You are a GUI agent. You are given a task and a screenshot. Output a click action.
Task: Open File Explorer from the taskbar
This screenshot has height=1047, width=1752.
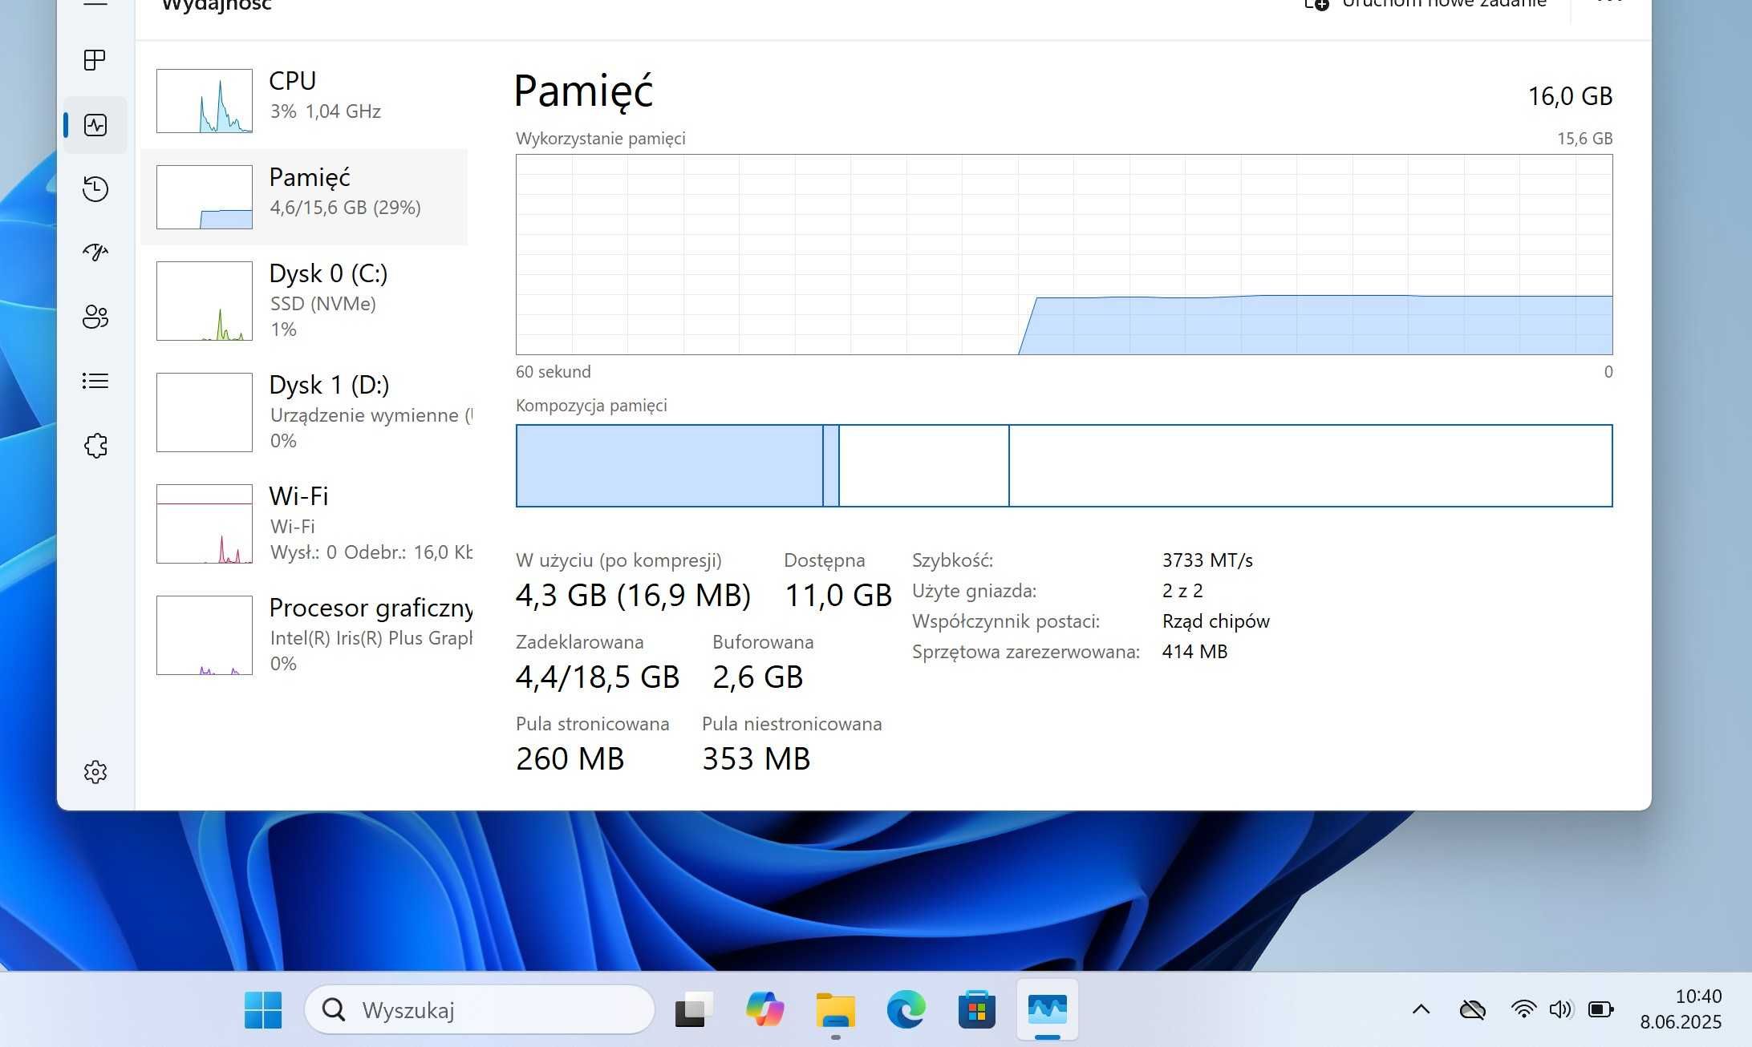tap(836, 1009)
